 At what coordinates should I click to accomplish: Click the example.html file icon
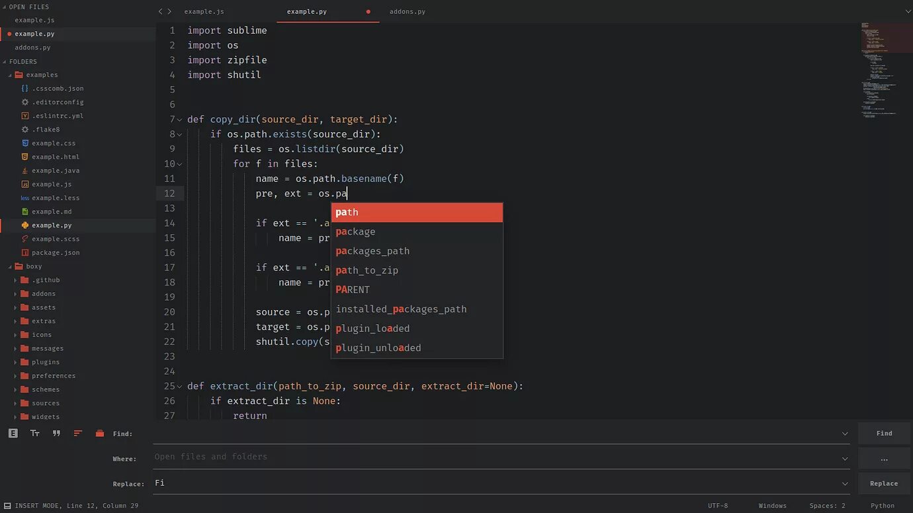point(24,157)
